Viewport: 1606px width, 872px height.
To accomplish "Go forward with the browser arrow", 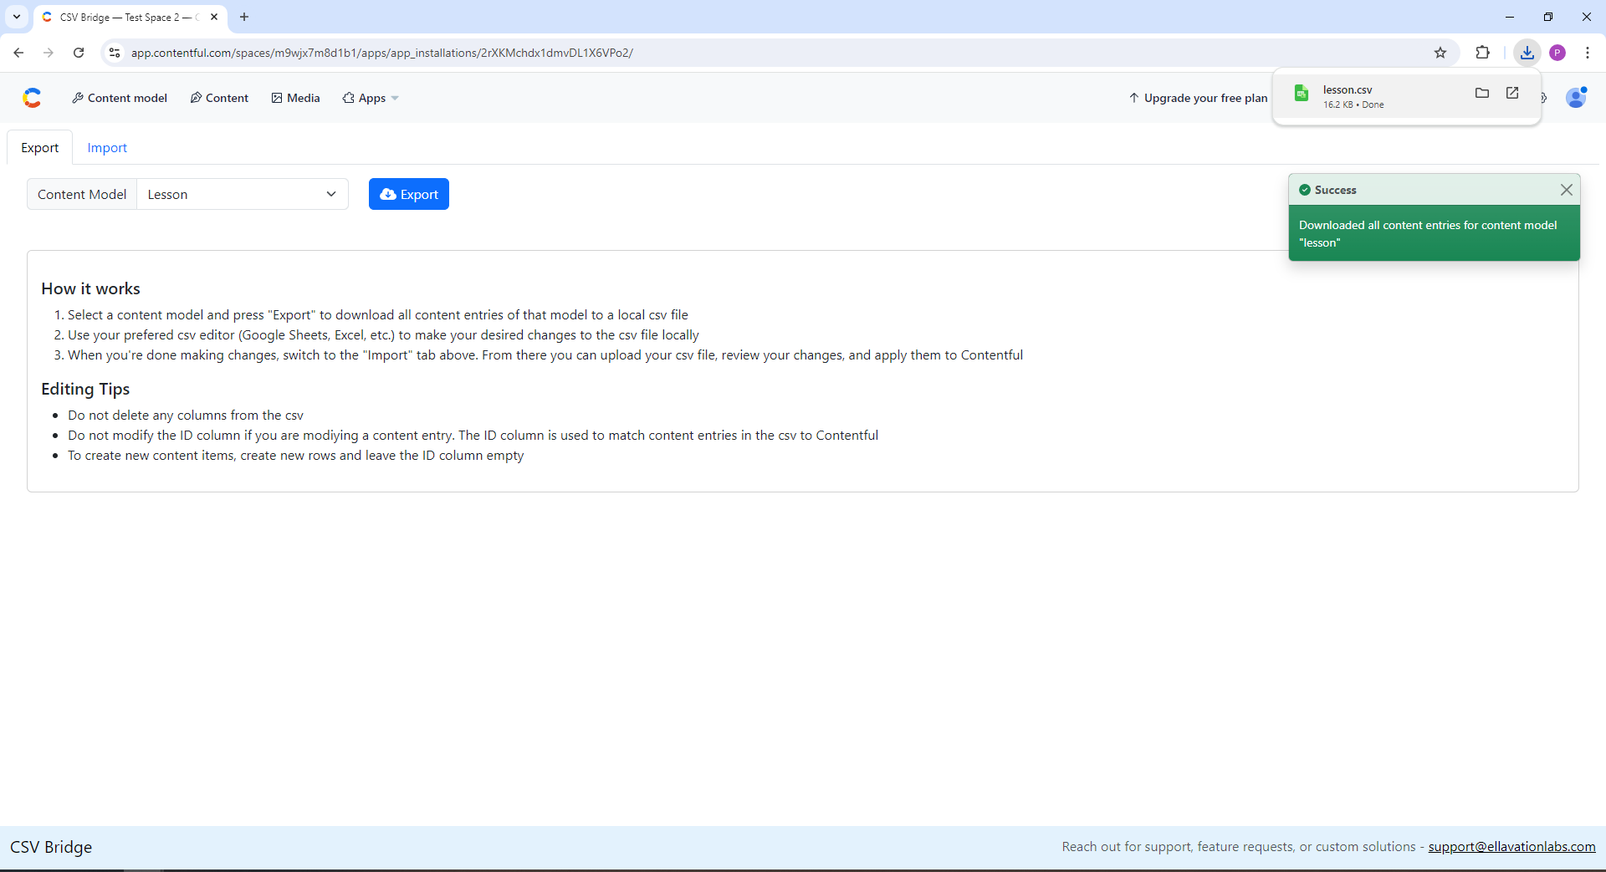I will click(x=49, y=53).
